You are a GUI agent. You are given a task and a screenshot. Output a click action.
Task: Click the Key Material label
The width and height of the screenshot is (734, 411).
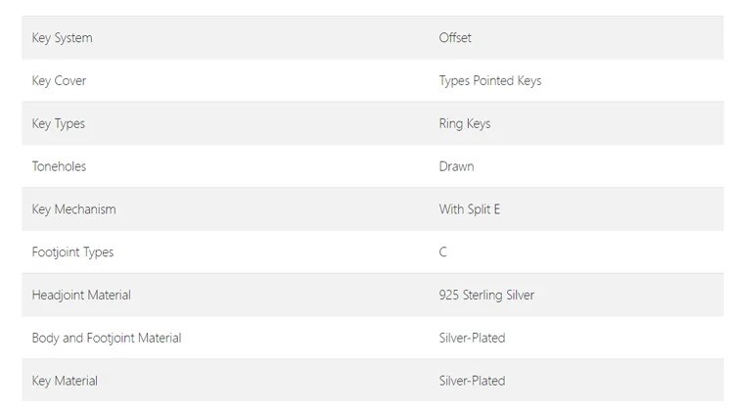point(65,381)
